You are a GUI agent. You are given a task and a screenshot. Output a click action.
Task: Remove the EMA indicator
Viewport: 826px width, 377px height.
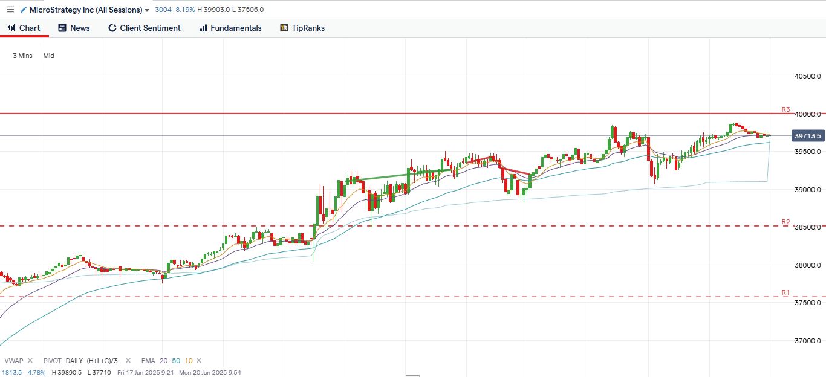(199, 361)
